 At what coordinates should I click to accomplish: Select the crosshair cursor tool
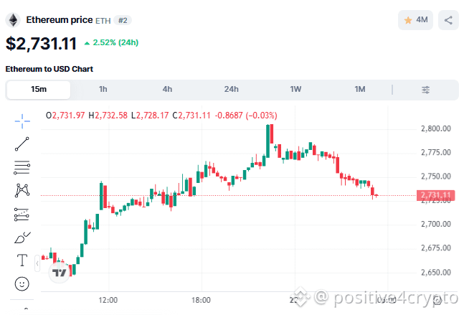coord(22,121)
